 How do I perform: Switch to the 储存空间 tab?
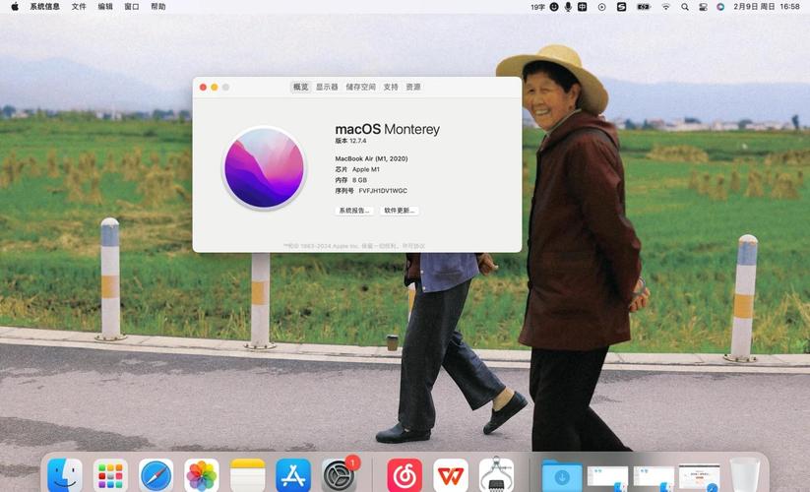coord(360,87)
